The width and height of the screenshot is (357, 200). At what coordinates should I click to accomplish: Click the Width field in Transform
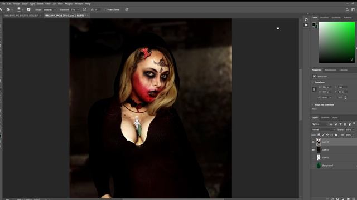[x=326, y=87]
